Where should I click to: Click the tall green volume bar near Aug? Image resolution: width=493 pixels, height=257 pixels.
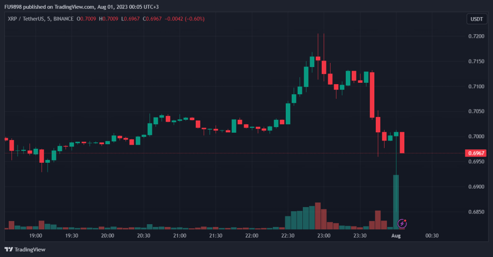point(396,202)
